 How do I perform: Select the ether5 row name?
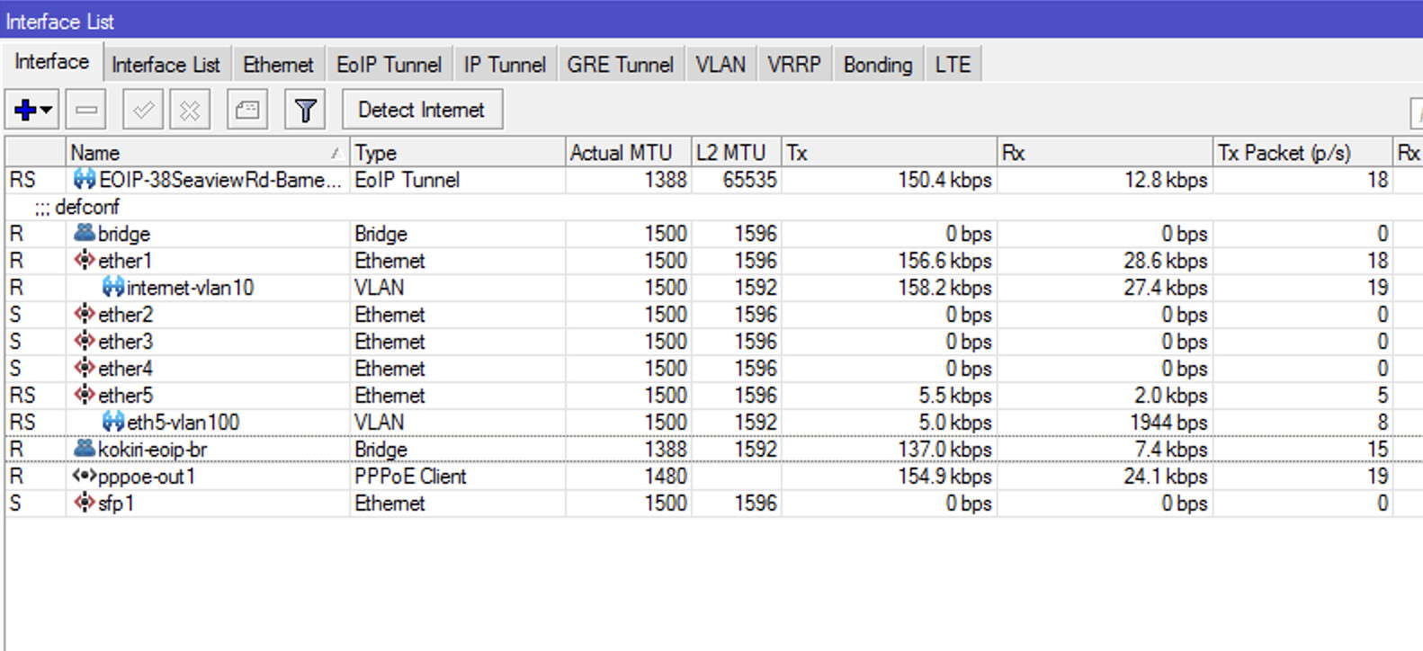coord(125,396)
